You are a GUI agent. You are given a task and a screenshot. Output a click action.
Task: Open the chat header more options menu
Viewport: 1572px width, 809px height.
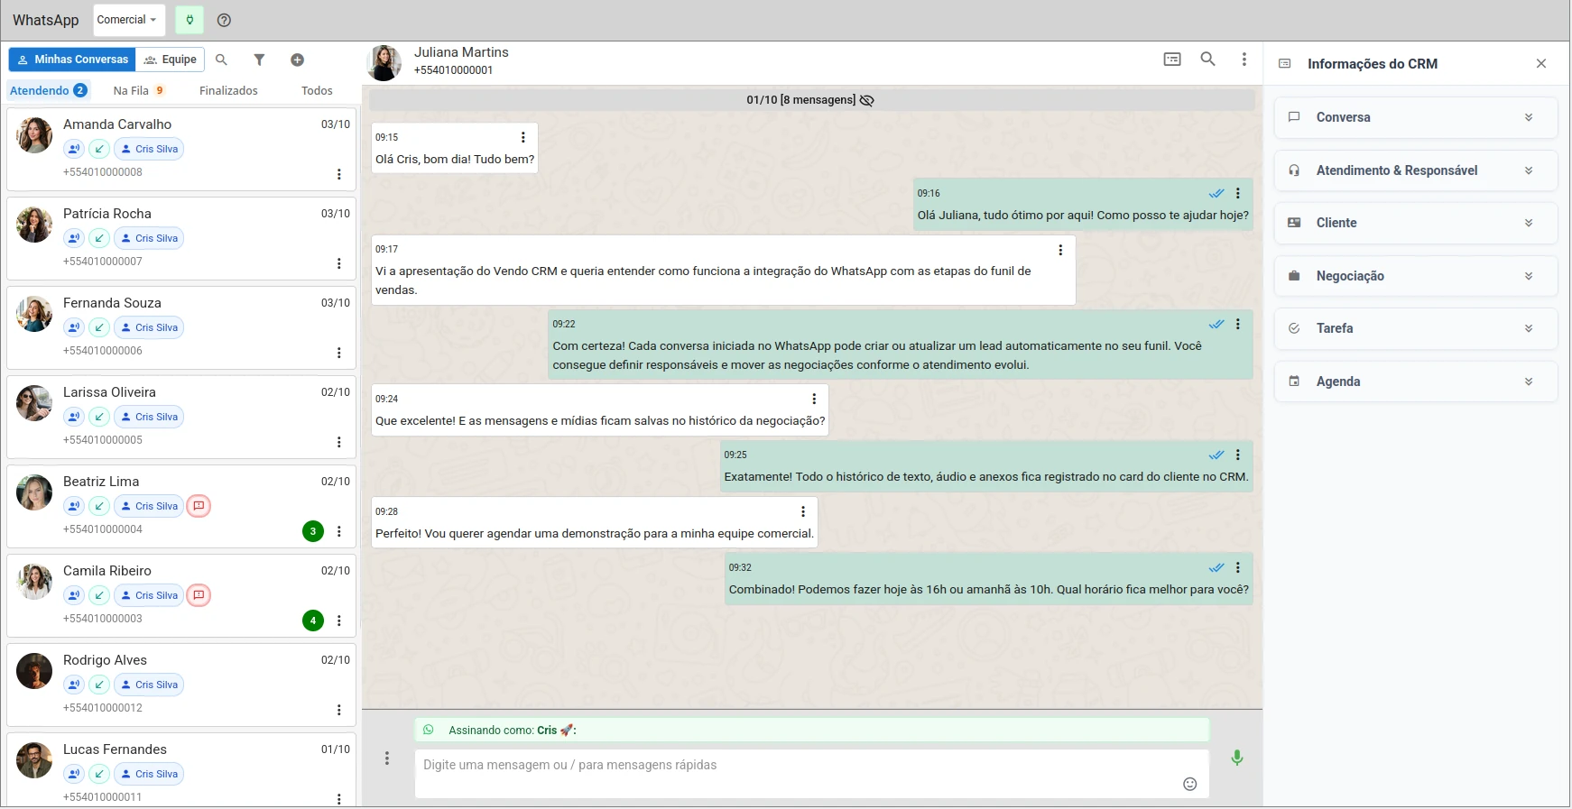[x=1244, y=60]
